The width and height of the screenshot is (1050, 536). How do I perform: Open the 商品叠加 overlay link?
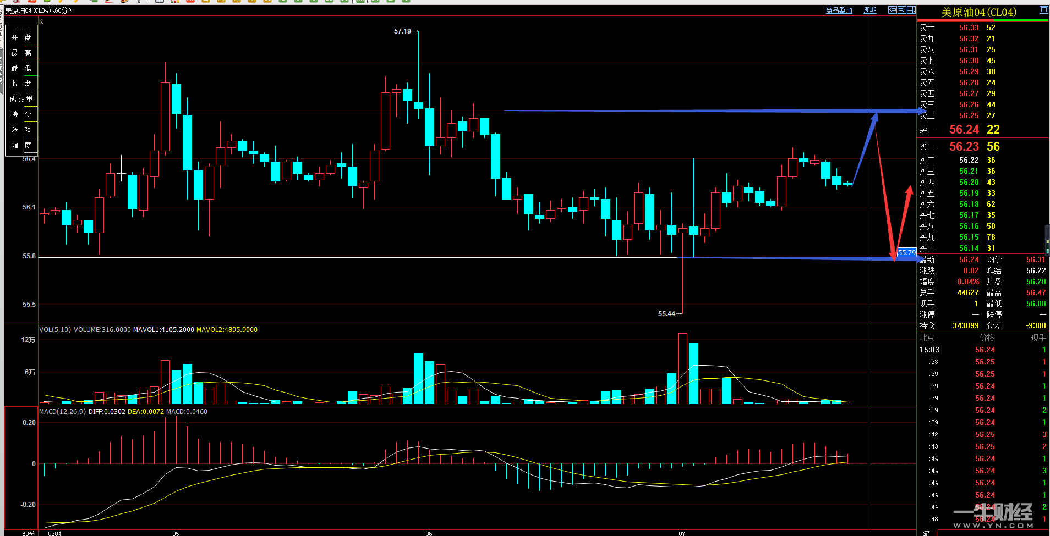(839, 10)
